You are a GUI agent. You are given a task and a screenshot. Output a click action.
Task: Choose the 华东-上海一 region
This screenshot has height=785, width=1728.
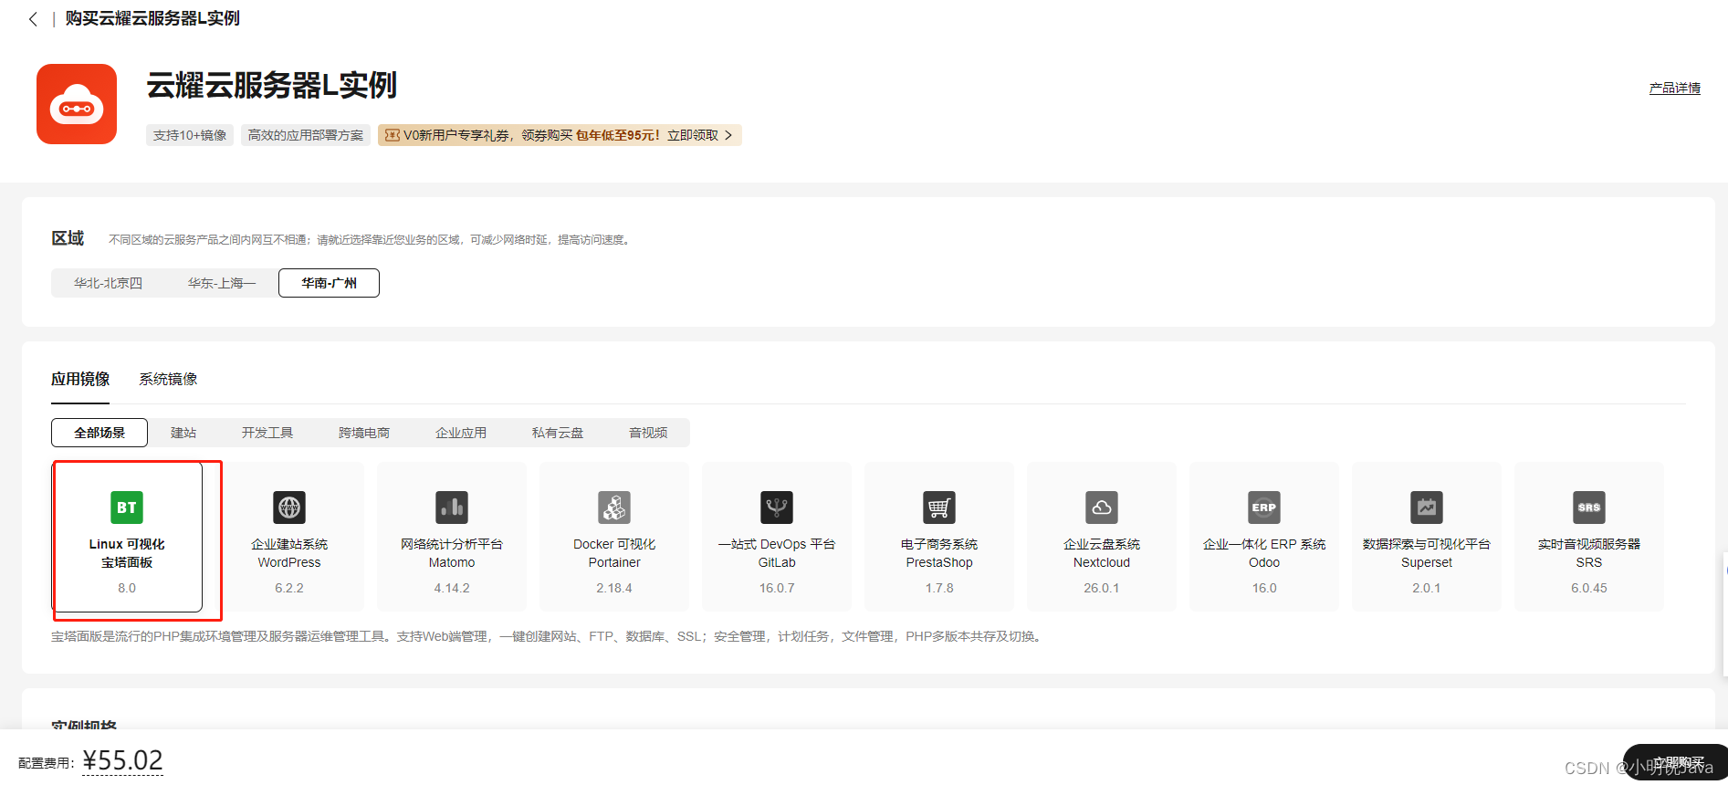[222, 283]
